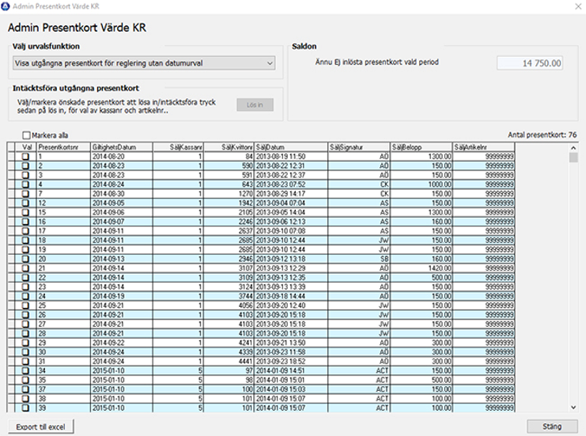586x436 pixels.
Task: Select the signature cell SB
Action: (x=359, y=259)
